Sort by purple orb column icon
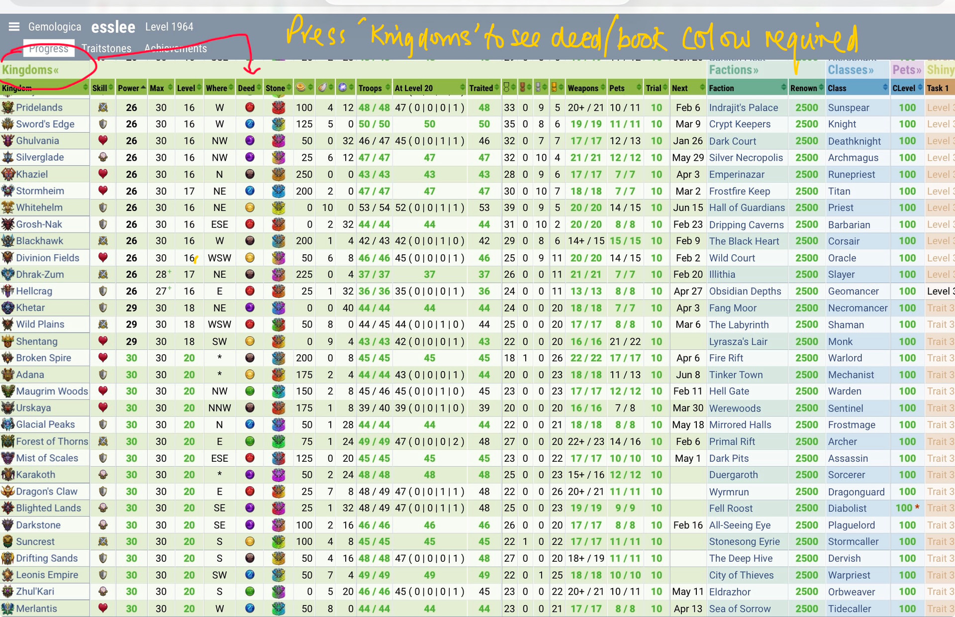This screenshot has width=955, height=617. (x=343, y=88)
